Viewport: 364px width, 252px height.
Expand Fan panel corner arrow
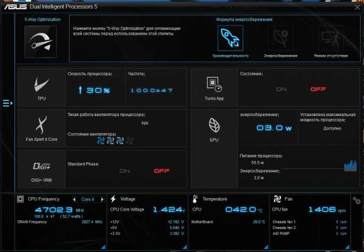[x=348, y=247]
